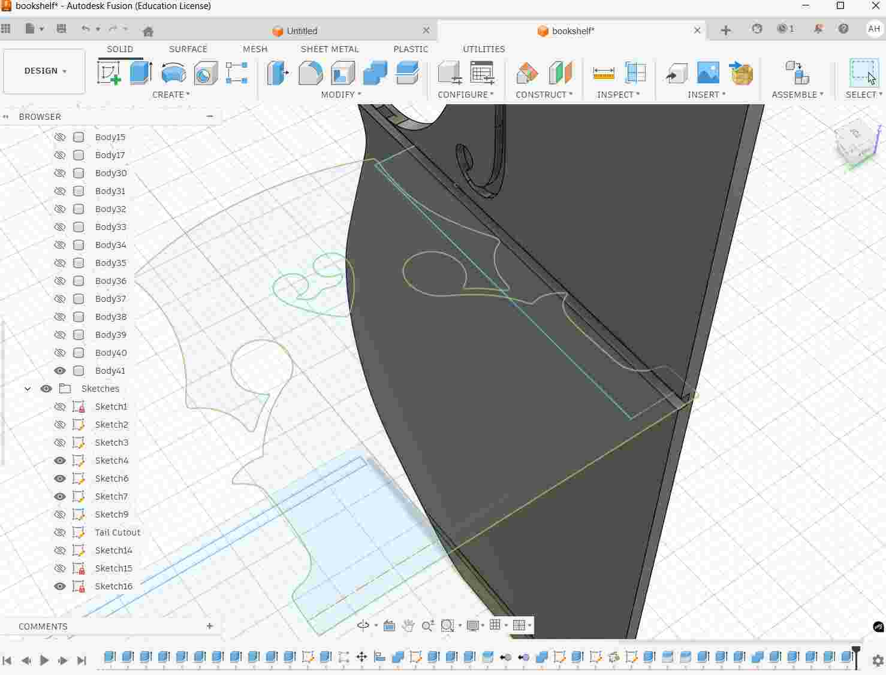Switch to the Untitled document tab
The image size is (886, 675).
coord(302,31)
